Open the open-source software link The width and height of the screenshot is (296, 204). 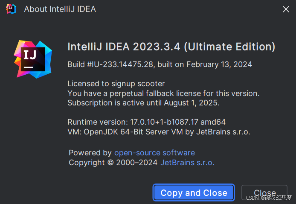154,153
